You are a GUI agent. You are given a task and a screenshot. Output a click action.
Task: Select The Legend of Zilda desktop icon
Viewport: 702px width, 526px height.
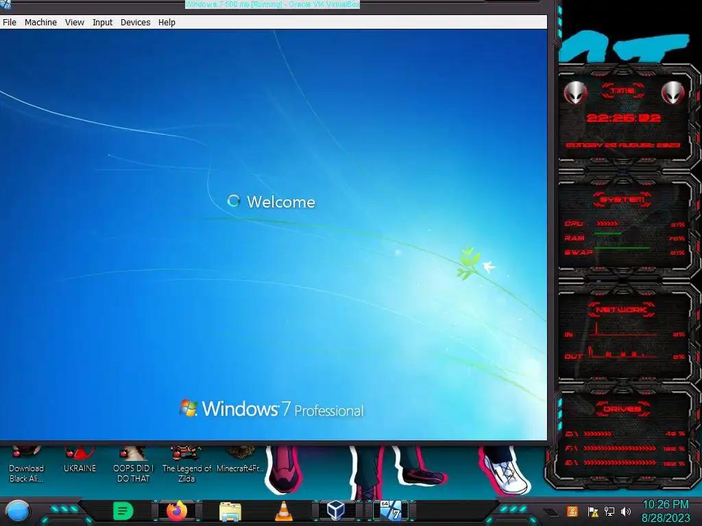(186, 464)
